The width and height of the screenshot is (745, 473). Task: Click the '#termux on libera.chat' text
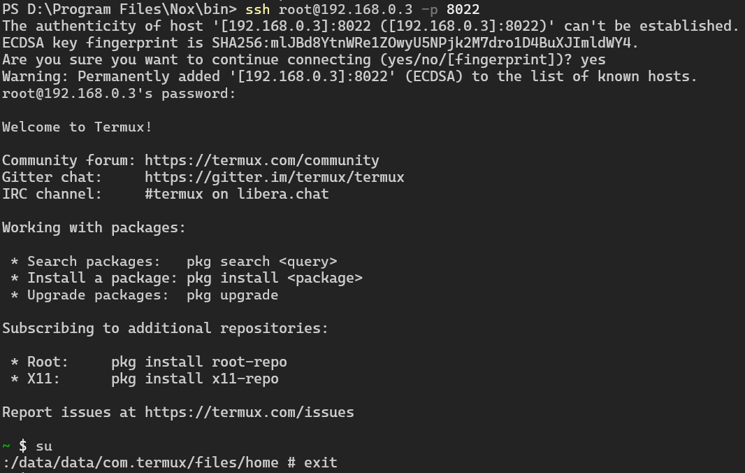[x=237, y=194]
